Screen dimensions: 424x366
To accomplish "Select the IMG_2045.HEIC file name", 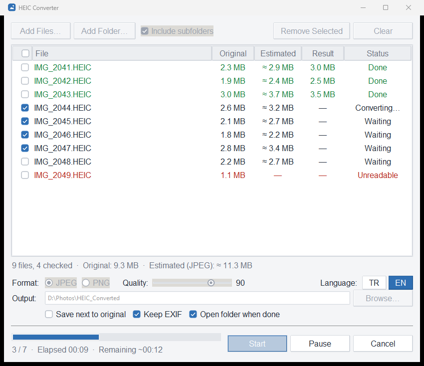I will pyautogui.click(x=62, y=121).
